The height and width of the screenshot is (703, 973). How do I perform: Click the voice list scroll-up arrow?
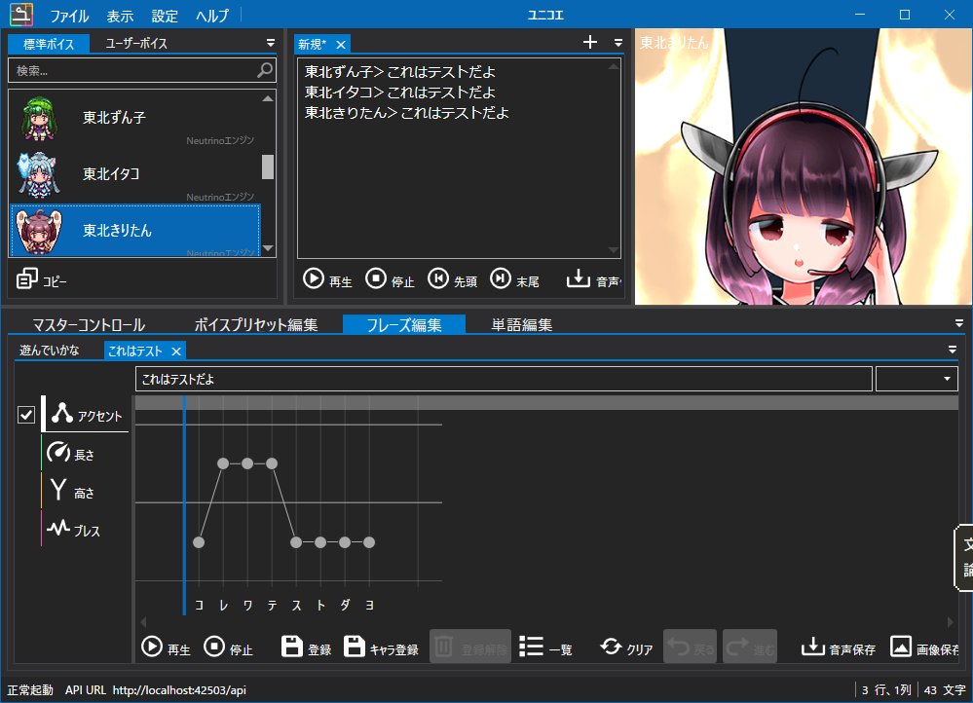268,98
